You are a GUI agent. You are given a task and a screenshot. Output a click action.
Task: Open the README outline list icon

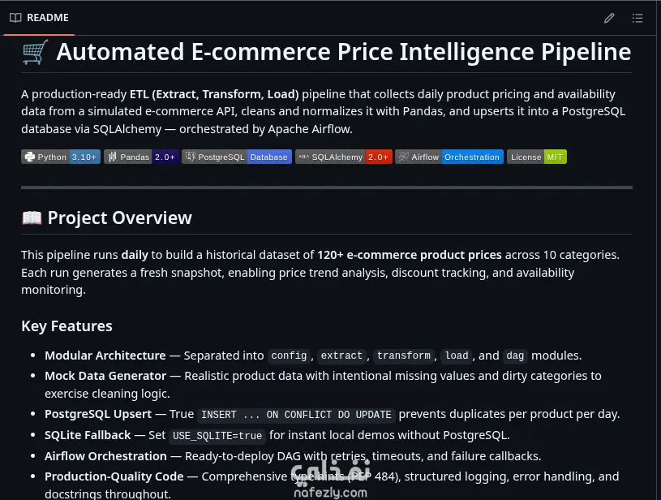tap(637, 18)
